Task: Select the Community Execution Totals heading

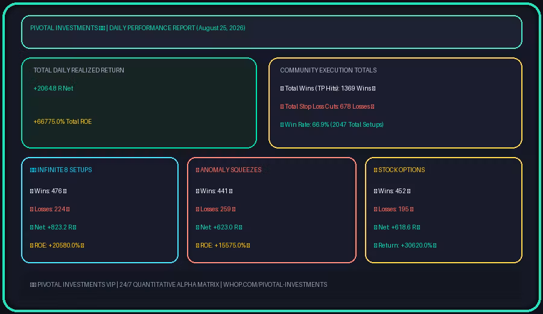Action: [328, 70]
